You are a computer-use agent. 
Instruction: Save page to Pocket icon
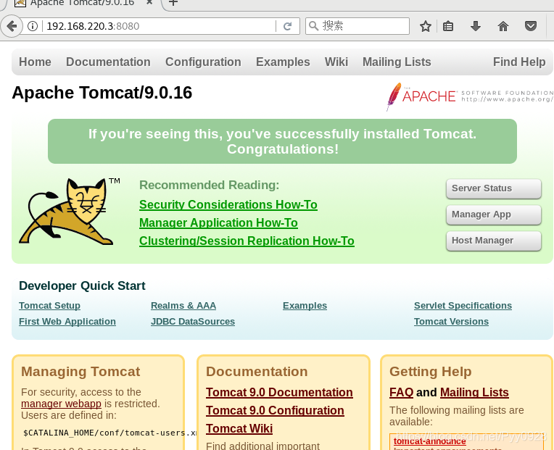[531, 26]
